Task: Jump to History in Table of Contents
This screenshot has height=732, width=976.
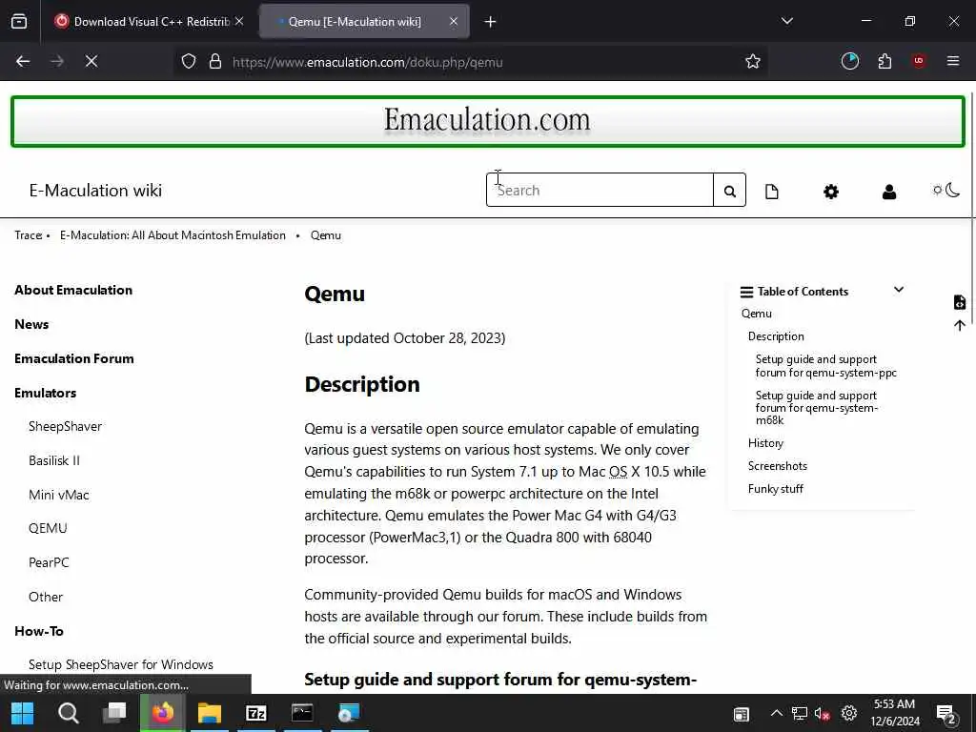Action: [765, 443]
